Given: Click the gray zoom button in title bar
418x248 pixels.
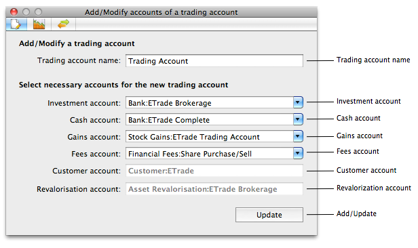Looking at the screenshot, I should [x=39, y=12].
